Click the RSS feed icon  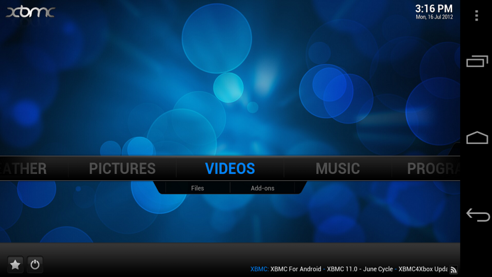coord(453,270)
